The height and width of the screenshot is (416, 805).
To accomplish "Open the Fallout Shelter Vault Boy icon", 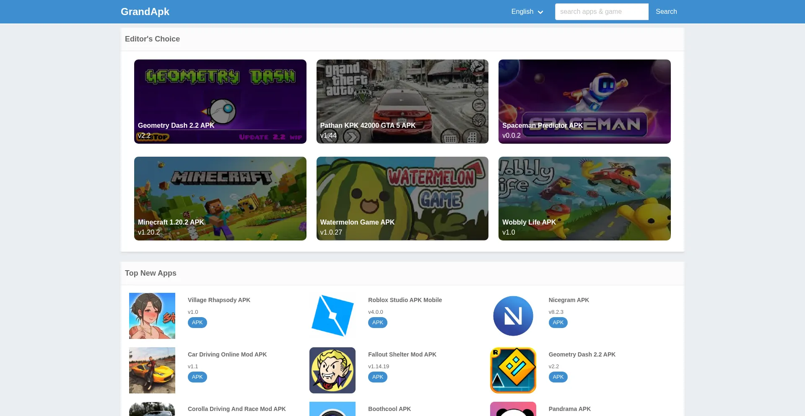I will point(332,370).
